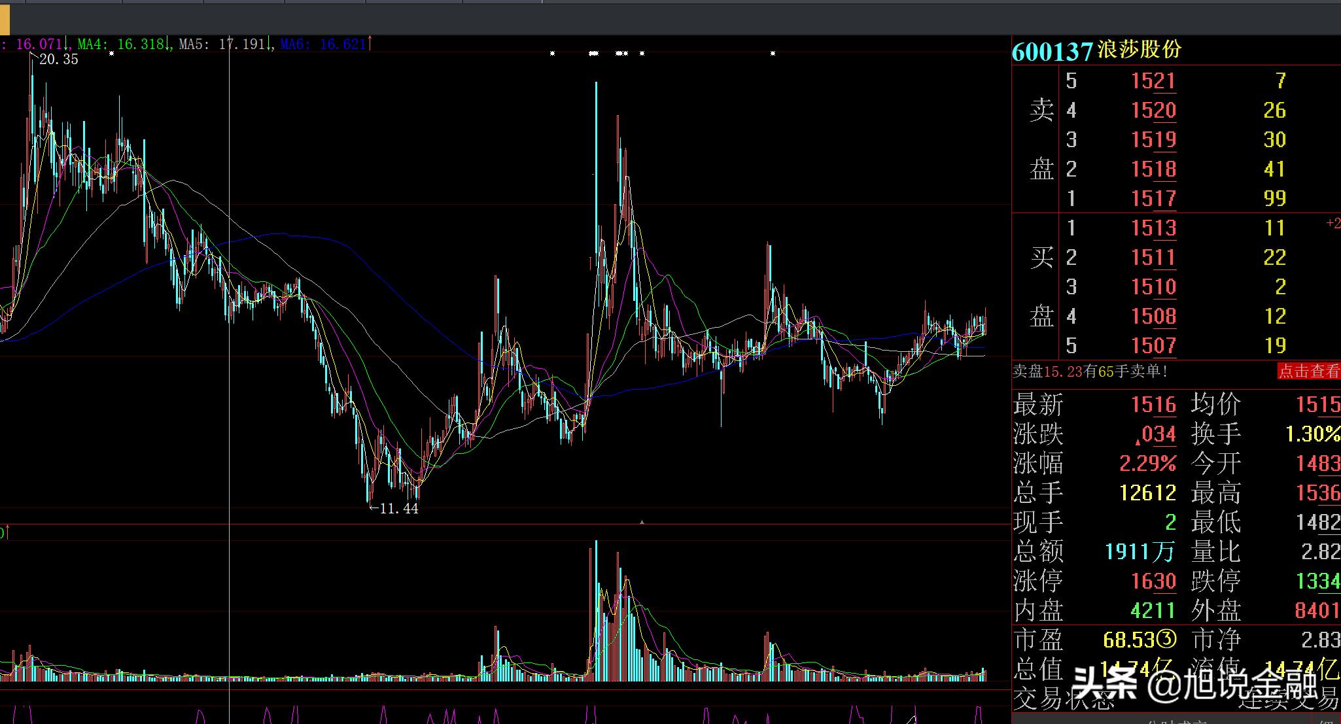Select sell level 5 price 1521
This screenshot has width=1341, height=724.
(x=1153, y=81)
